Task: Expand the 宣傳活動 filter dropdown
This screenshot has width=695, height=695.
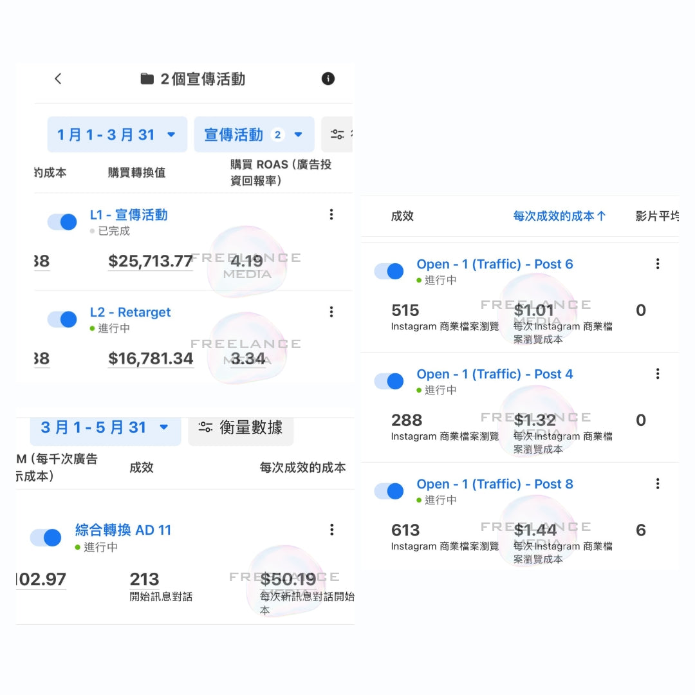Action: pyautogui.click(x=254, y=134)
